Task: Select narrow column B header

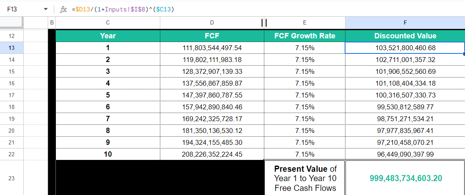Action: (x=52, y=23)
